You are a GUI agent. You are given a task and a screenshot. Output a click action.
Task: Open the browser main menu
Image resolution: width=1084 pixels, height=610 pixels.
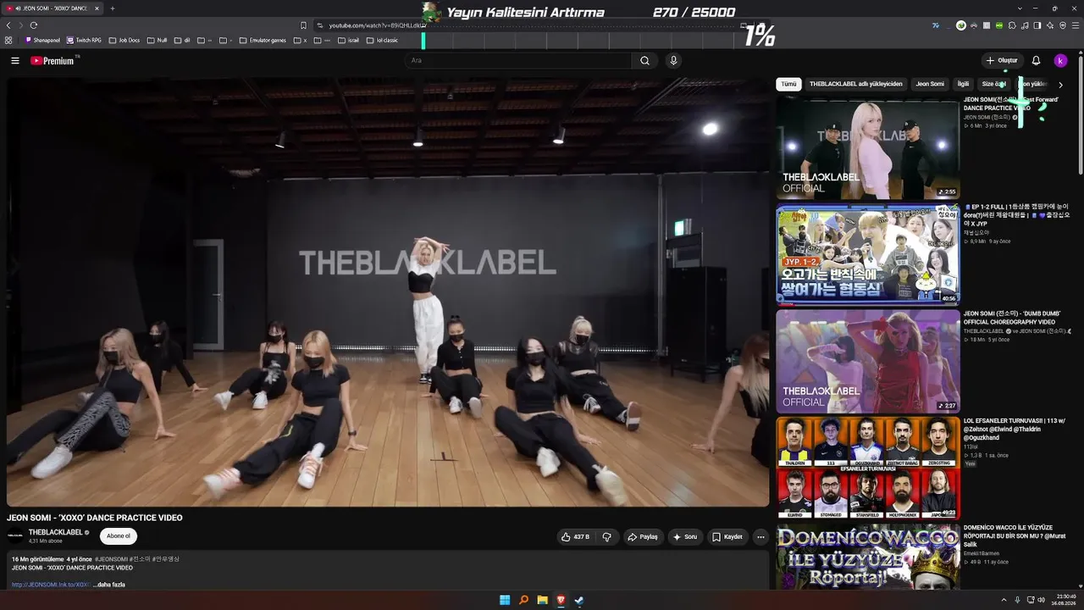click(x=1076, y=25)
